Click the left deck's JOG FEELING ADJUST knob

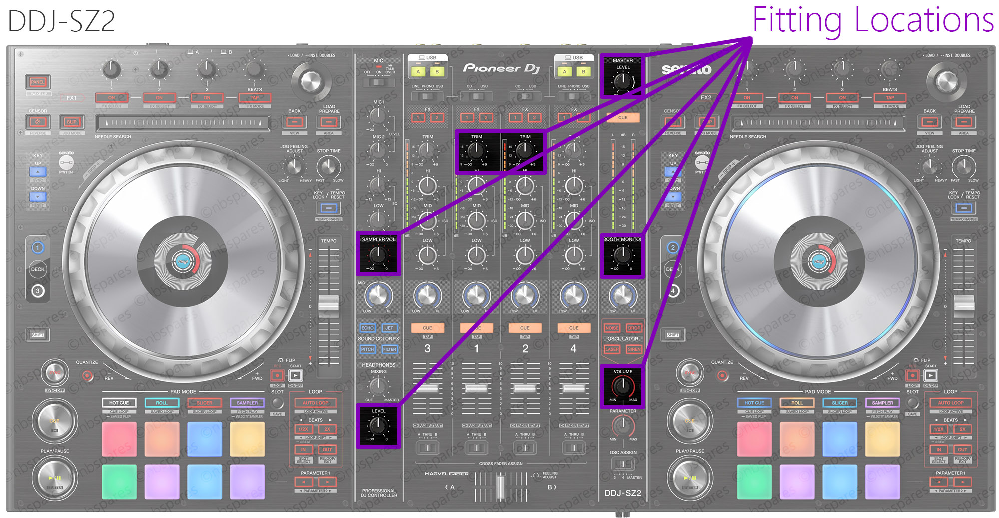(294, 167)
